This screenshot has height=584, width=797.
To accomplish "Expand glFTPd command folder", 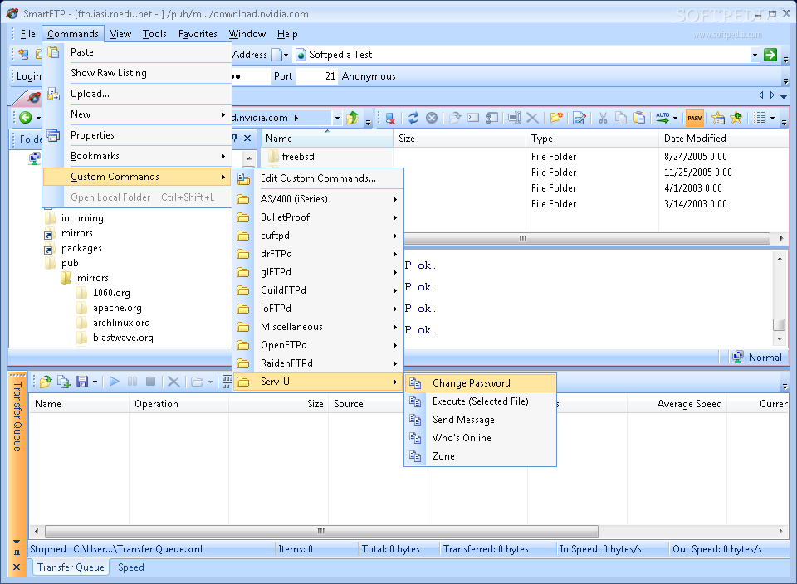I will coord(318,272).
